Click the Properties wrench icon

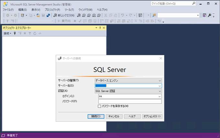[209, 15]
